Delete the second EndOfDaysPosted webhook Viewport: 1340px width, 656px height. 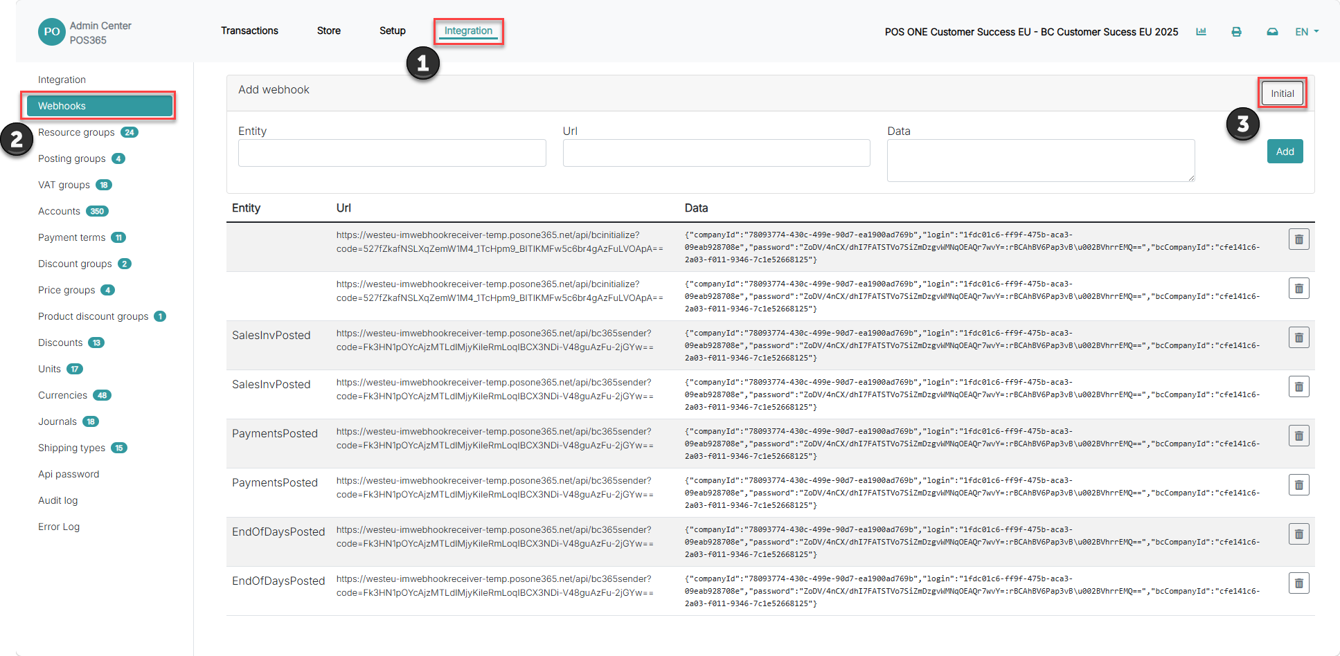click(x=1298, y=583)
